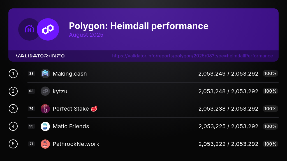Click the ID badge 38
The width and height of the screenshot is (287, 161).
coord(31,74)
